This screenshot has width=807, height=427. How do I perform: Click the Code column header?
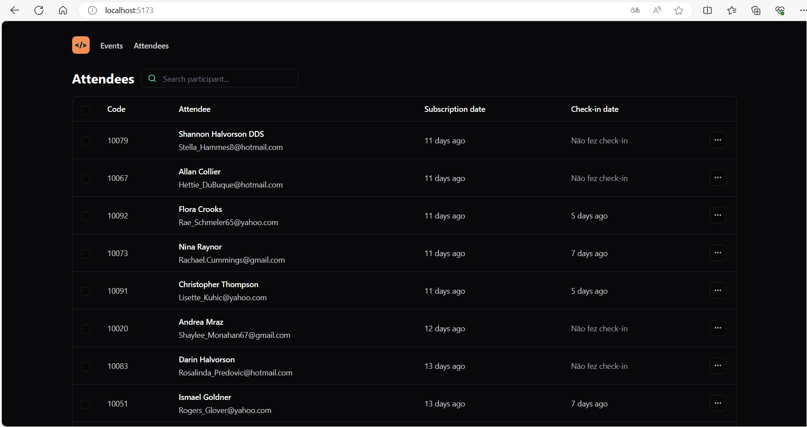coord(116,109)
